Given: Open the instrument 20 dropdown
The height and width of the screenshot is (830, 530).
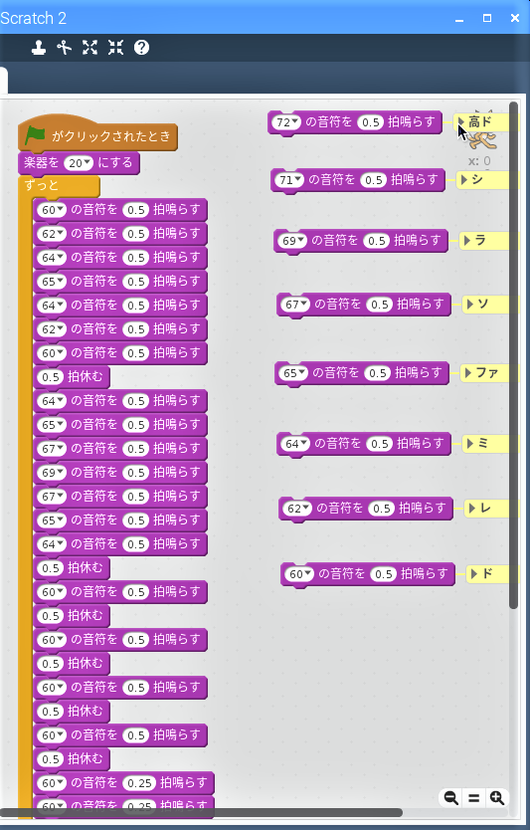Looking at the screenshot, I should coord(79,163).
